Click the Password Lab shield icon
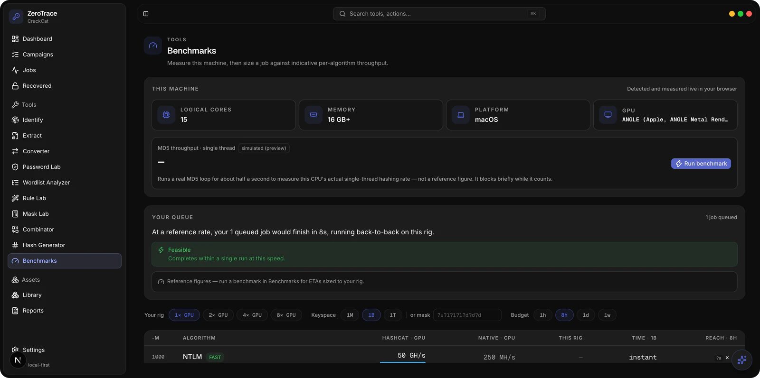This screenshot has width=760, height=378. [x=15, y=167]
